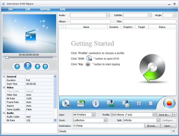This screenshot has height=136, width=179.
Task: Click the properties panel scrollbar thumb
Action: tap(55, 93)
